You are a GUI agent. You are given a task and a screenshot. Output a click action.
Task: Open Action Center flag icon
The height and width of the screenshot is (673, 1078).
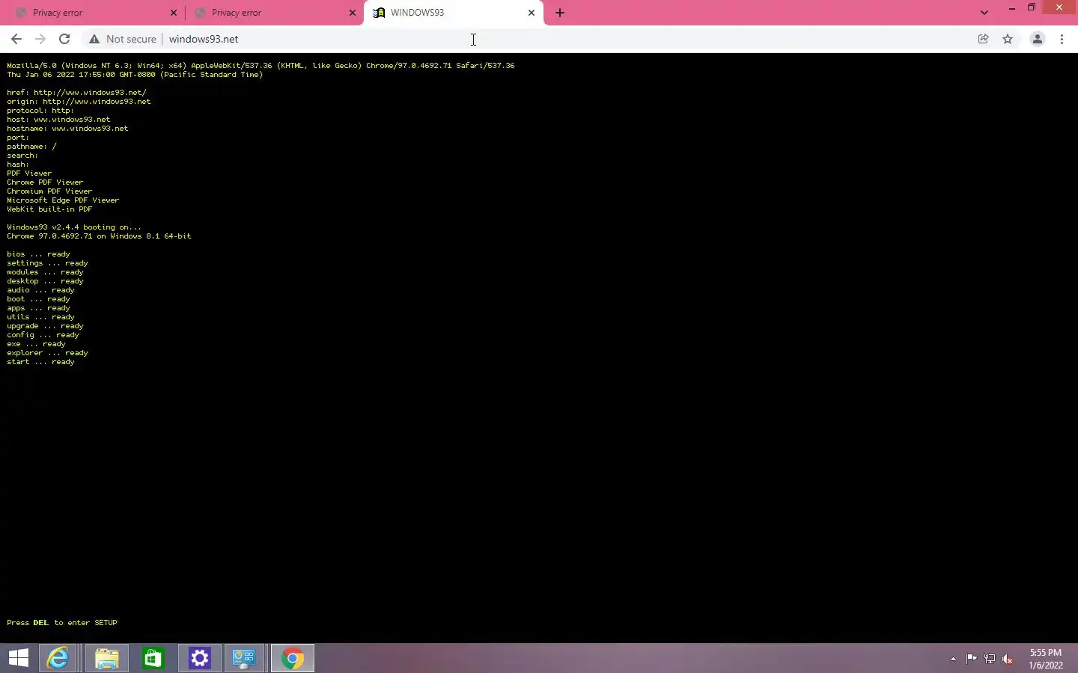coord(971,659)
